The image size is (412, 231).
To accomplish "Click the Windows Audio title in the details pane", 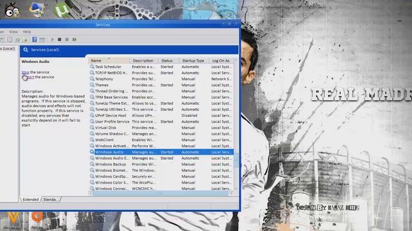I will [35, 62].
